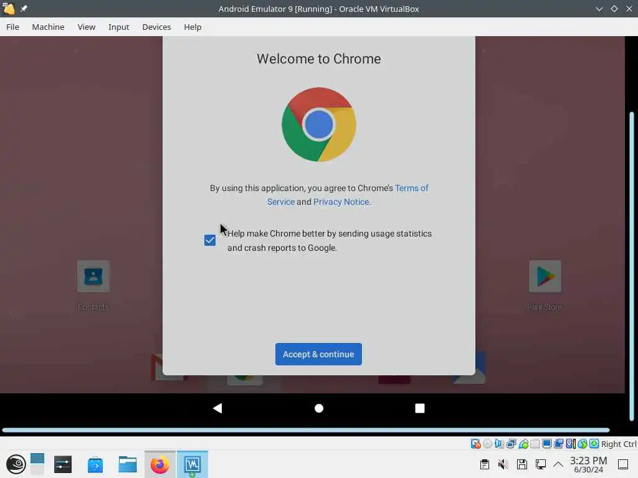Open the Machine menu

(48, 27)
